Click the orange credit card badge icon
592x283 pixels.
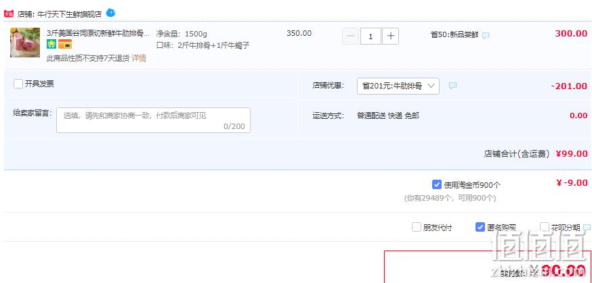[65, 44]
